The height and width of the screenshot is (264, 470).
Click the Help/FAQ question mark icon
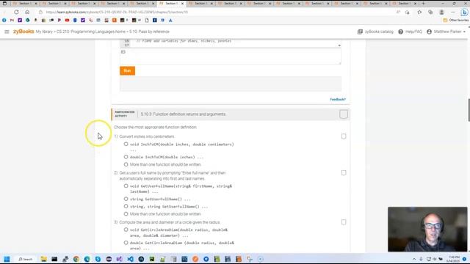(400, 32)
